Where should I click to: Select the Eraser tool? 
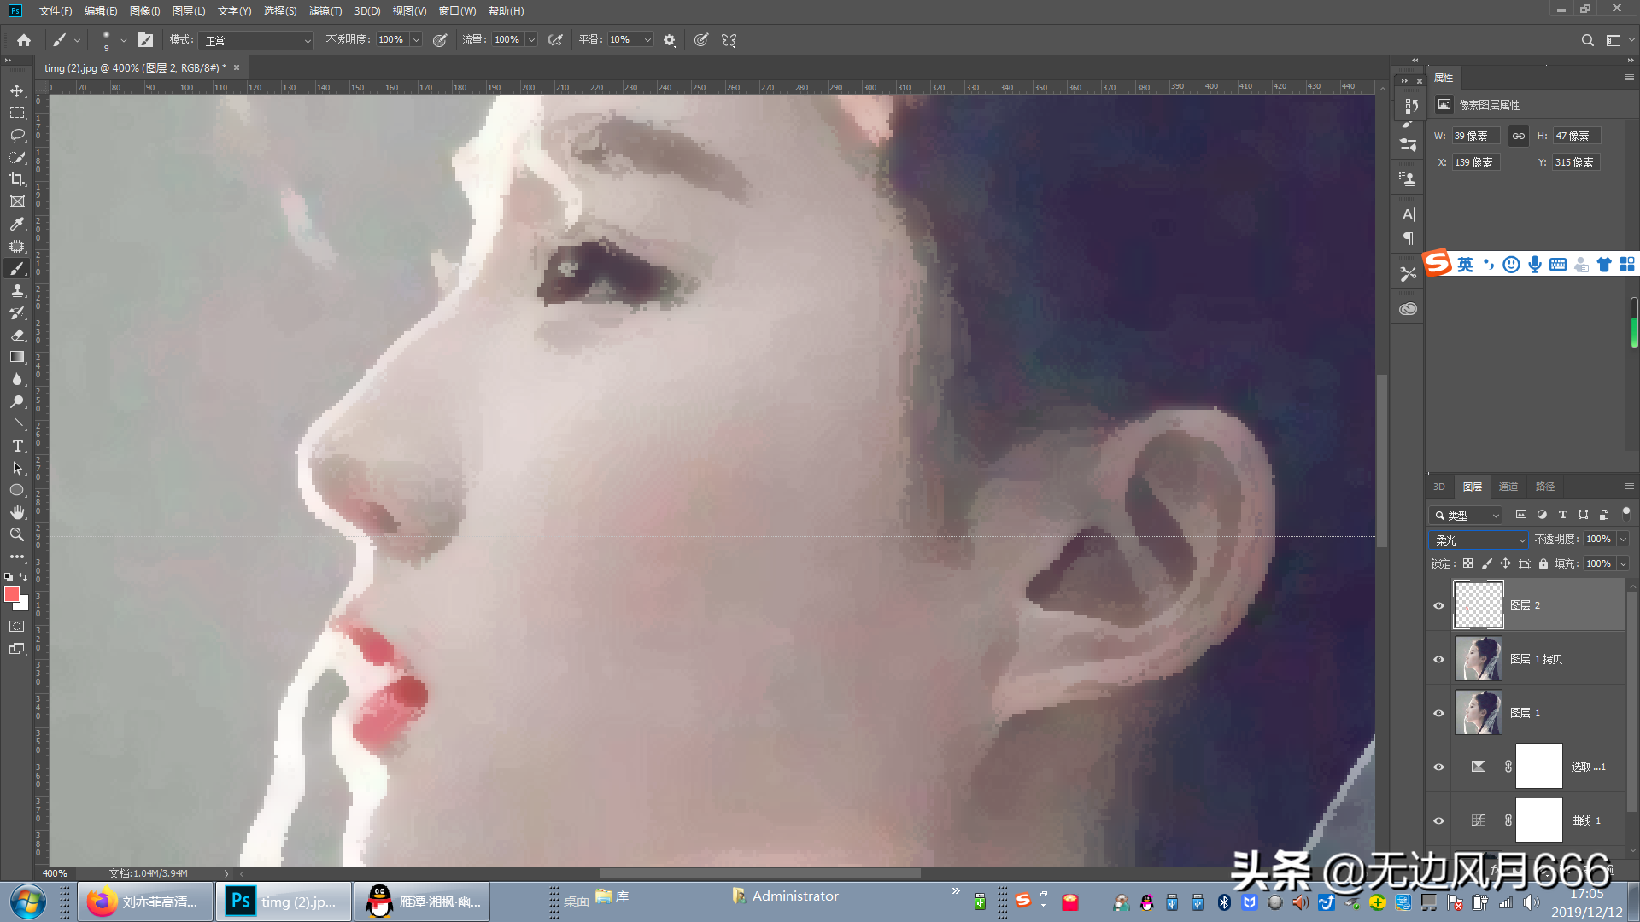coord(17,335)
